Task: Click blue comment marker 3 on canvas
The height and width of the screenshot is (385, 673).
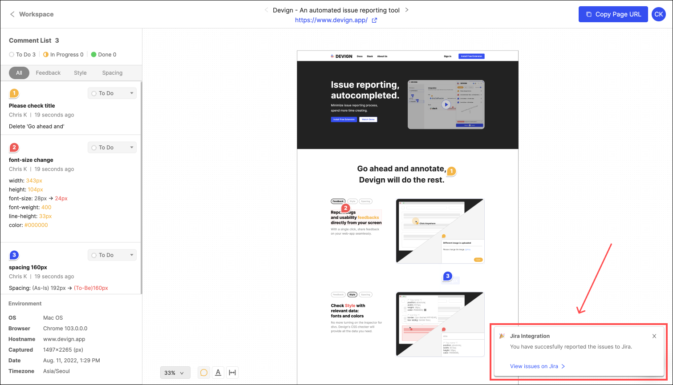Action: pyautogui.click(x=448, y=277)
